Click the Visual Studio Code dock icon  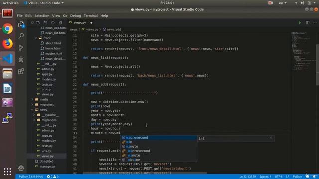tap(8, 59)
